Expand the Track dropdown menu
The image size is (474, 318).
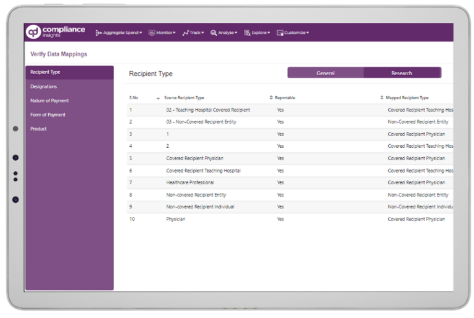pos(193,33)
